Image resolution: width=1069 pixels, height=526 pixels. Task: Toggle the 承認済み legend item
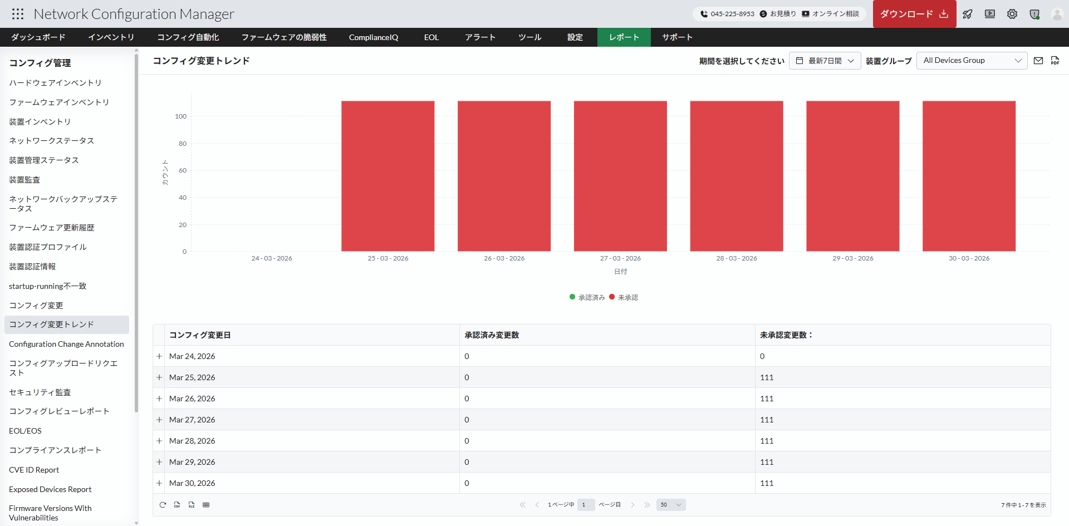[586, 297]
